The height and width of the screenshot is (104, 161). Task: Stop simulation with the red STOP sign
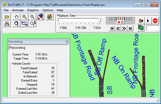tap(155, 21)
